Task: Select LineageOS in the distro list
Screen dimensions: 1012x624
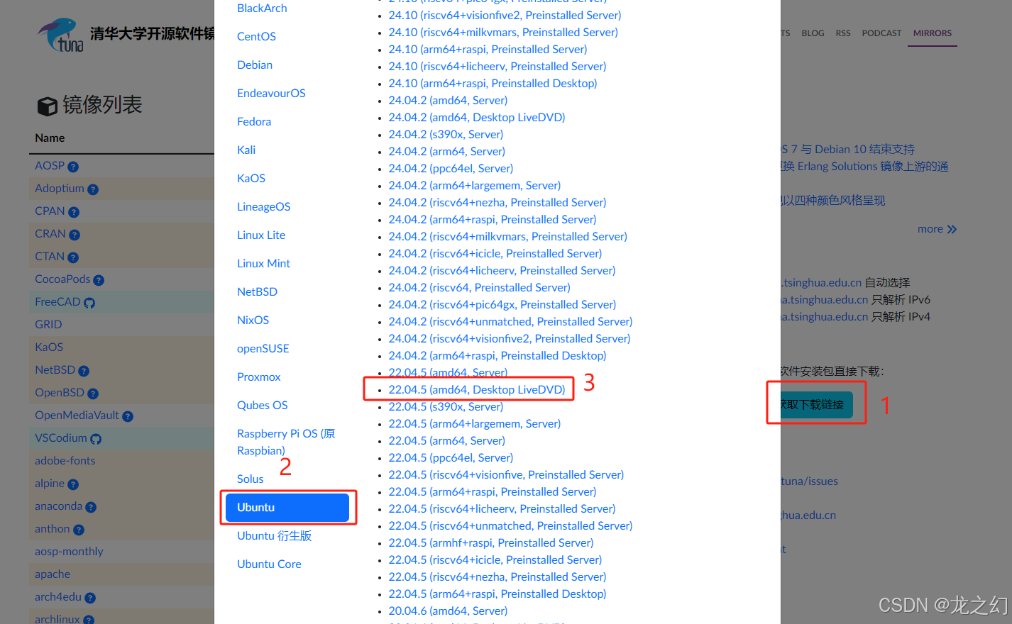Action: click(x=263, y=206)
